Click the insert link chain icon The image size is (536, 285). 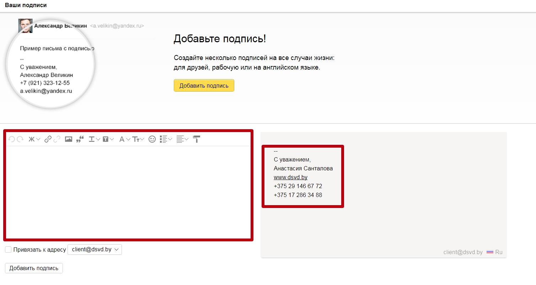coord(48,139)
